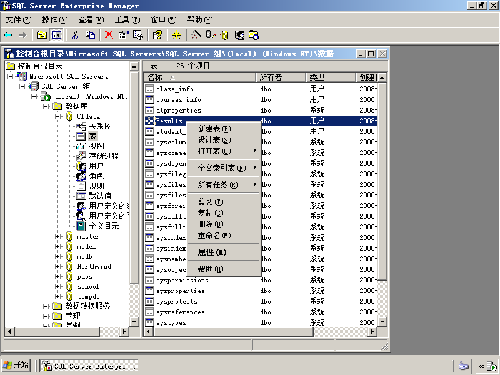
Task: Open the 窗口(W) menu
Action: coord(164,20)
